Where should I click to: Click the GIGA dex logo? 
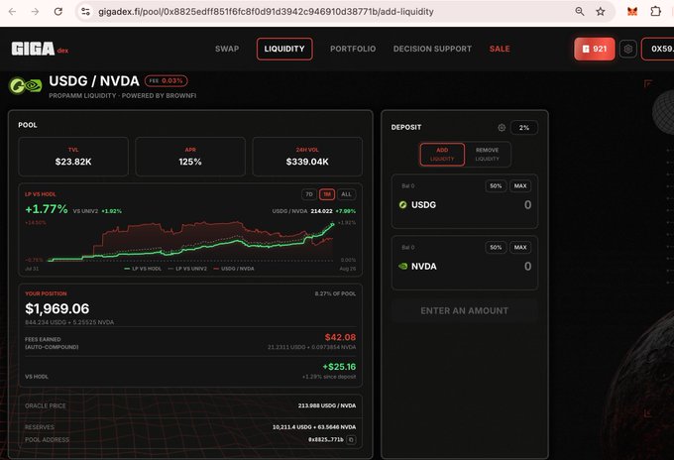(40, 49)
